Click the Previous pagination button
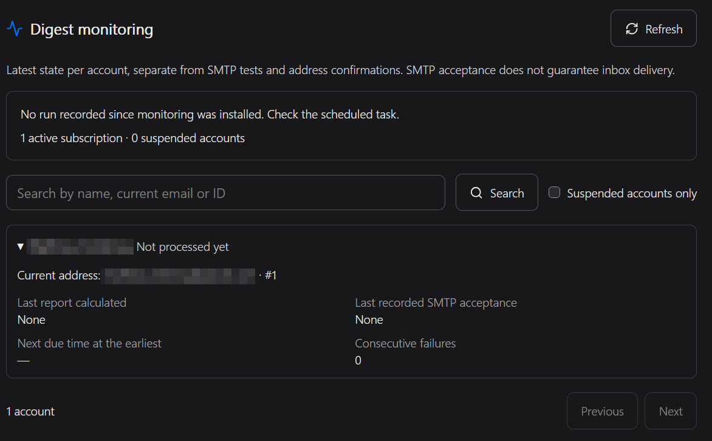The width and height of the screenshot is (712, 441). [602, 411]
